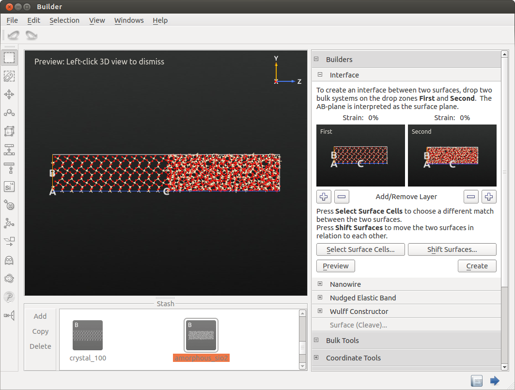Open Surface (Cleave) builder entry
Viewport: 515px width, 390px height.
[x=359, y=325]
